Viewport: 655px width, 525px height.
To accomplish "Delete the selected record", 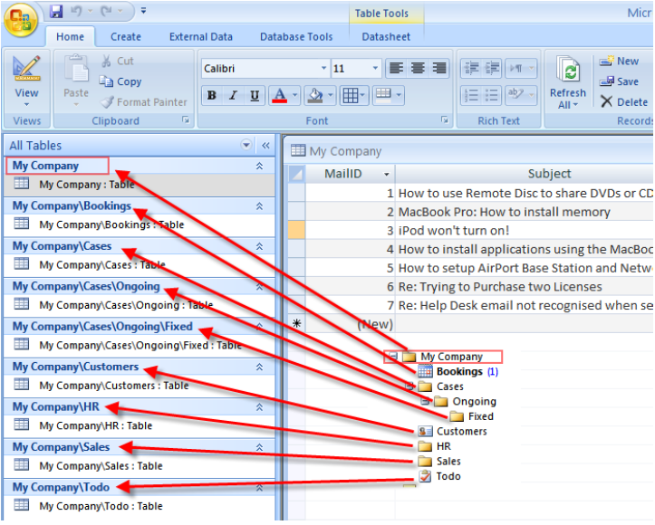I will pyautogui.click(x=623, y=101).
